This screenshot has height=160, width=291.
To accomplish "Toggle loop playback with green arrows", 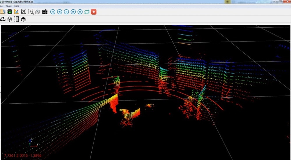I will [87, 12].
